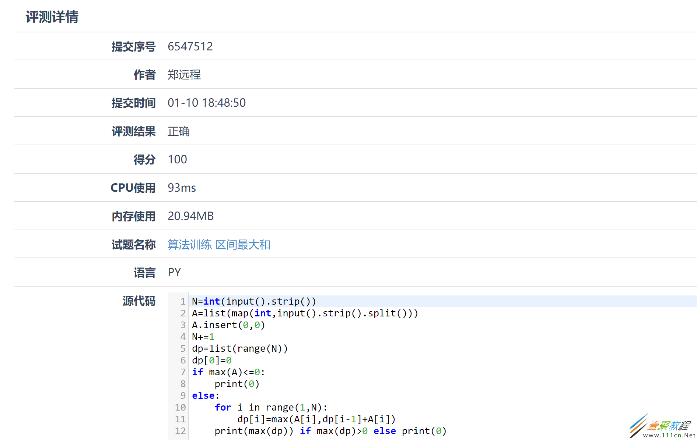Click the language value PY
The height and width of the screenshot is (440, 697).
tap(174, 273)
